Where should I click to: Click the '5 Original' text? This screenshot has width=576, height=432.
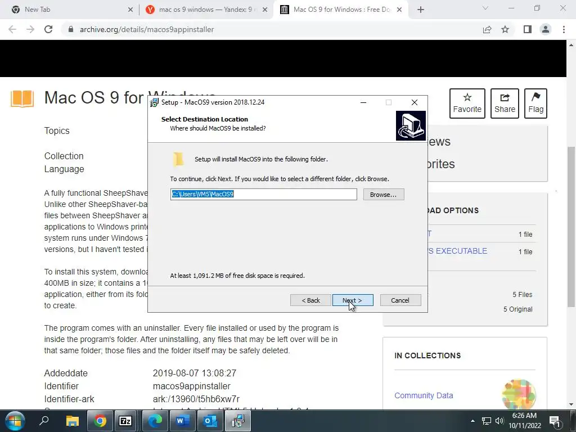517,309
